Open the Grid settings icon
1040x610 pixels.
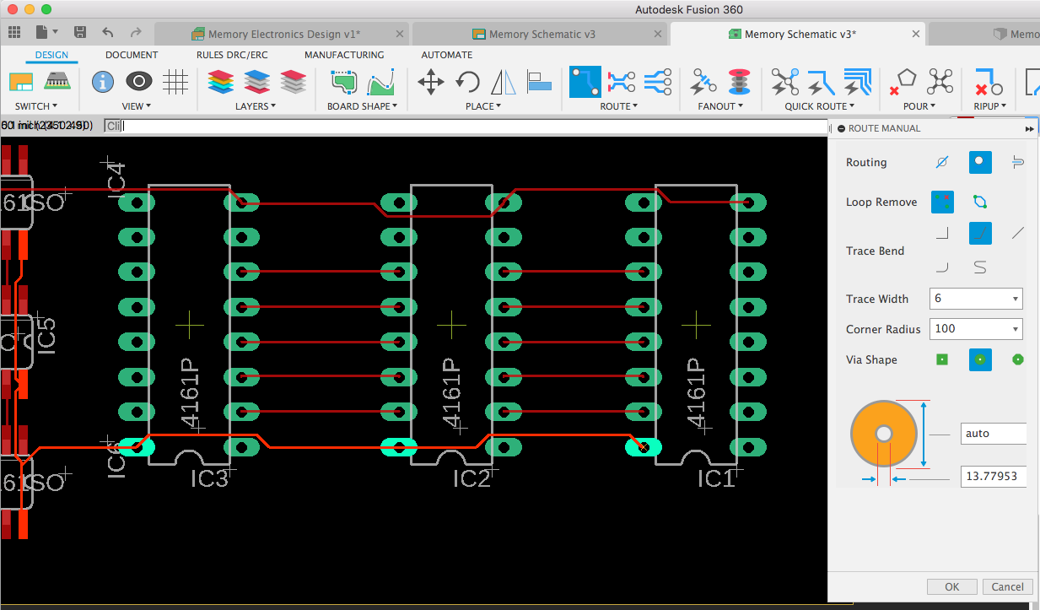pyautogui.click(x=175, y=82)
